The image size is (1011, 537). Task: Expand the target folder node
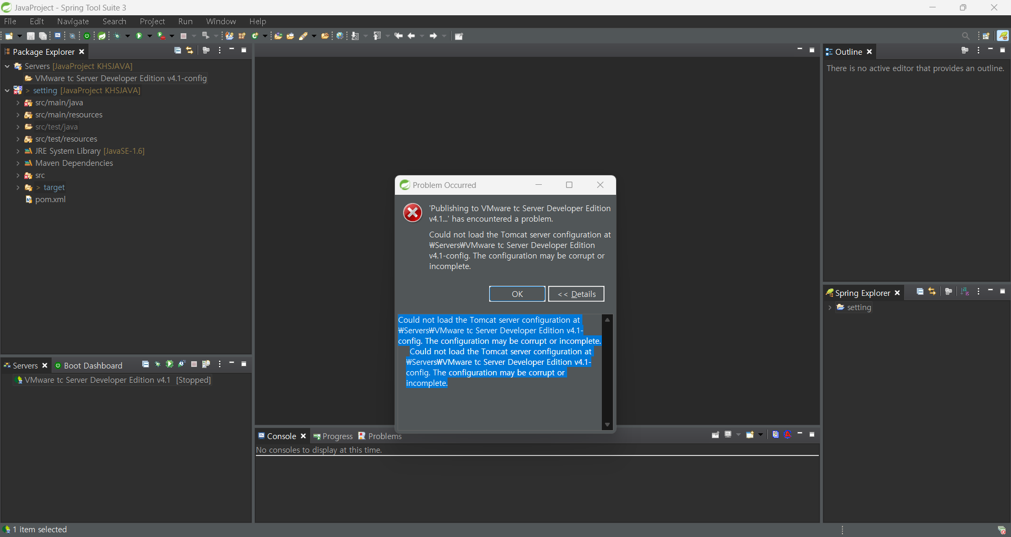pos(18,187)
